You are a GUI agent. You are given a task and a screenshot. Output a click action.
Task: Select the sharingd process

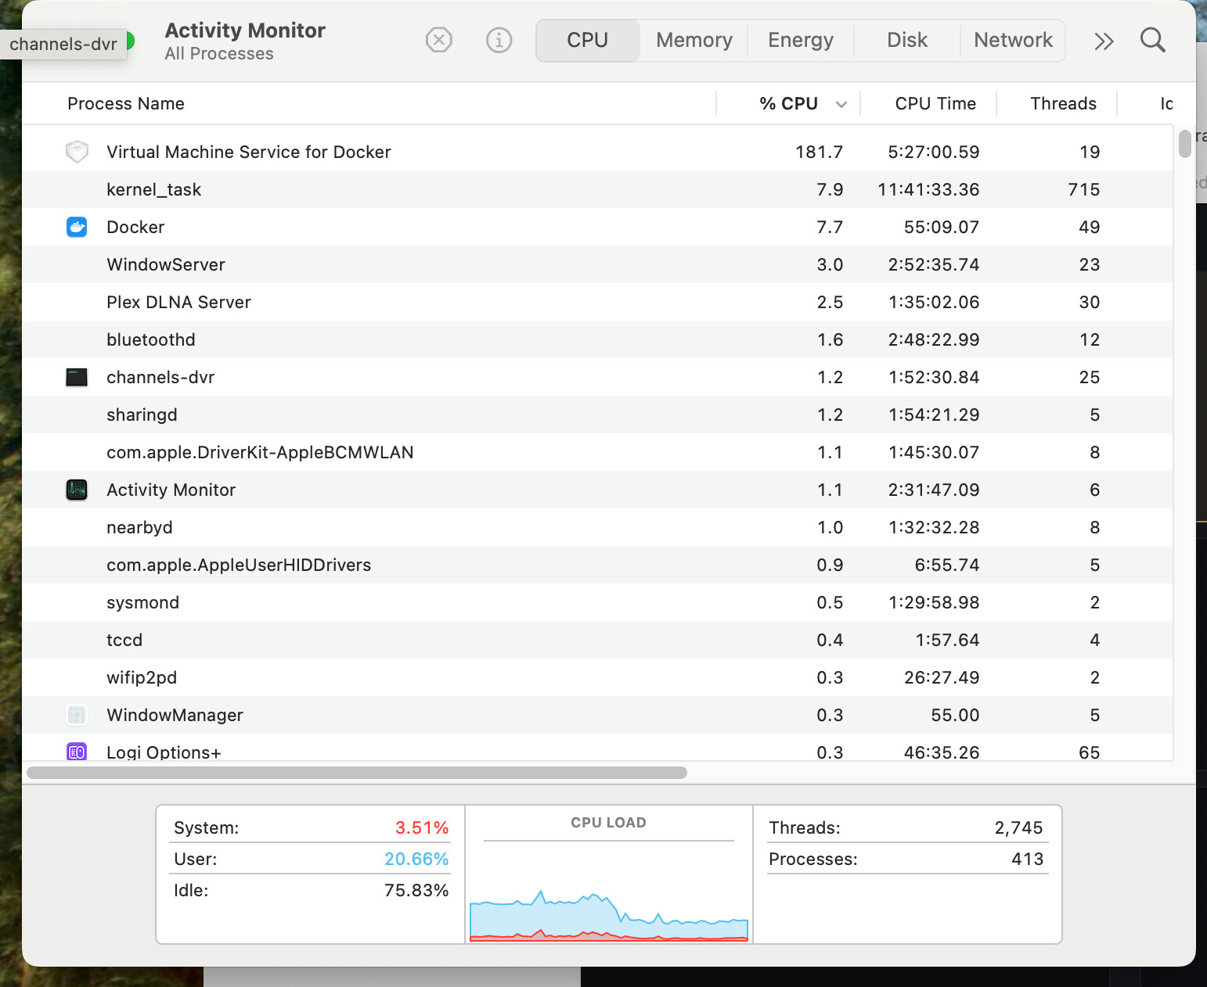pos(142,415)
